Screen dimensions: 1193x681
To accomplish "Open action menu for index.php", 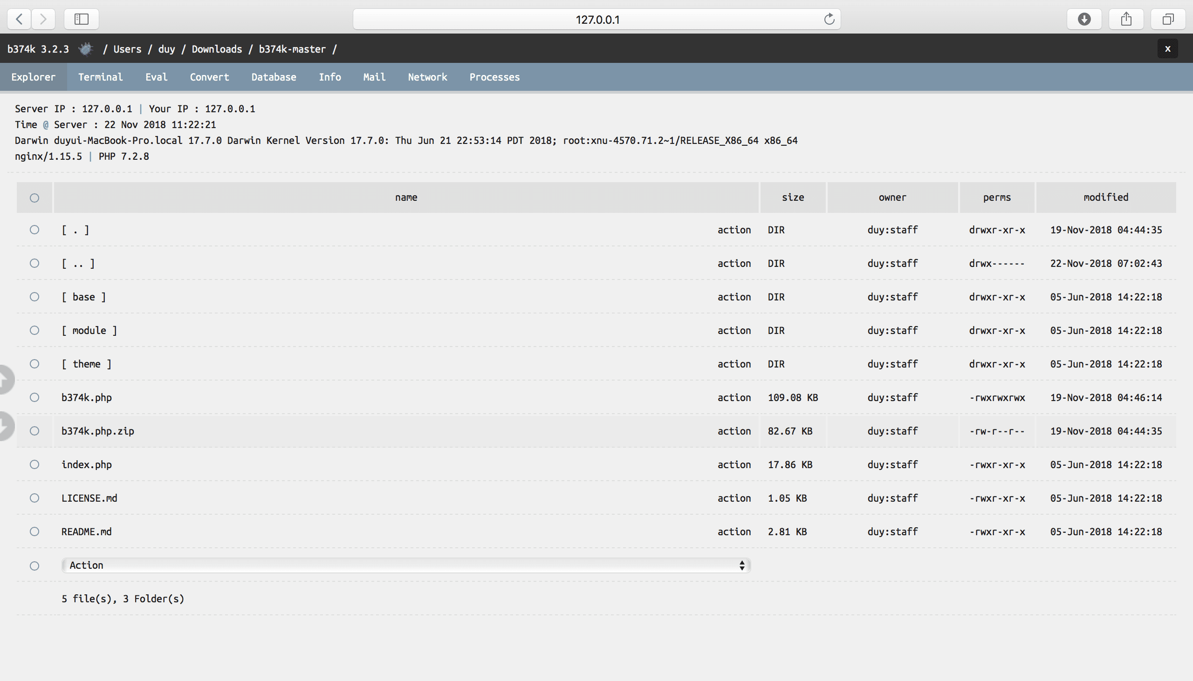I will [734, 465].
